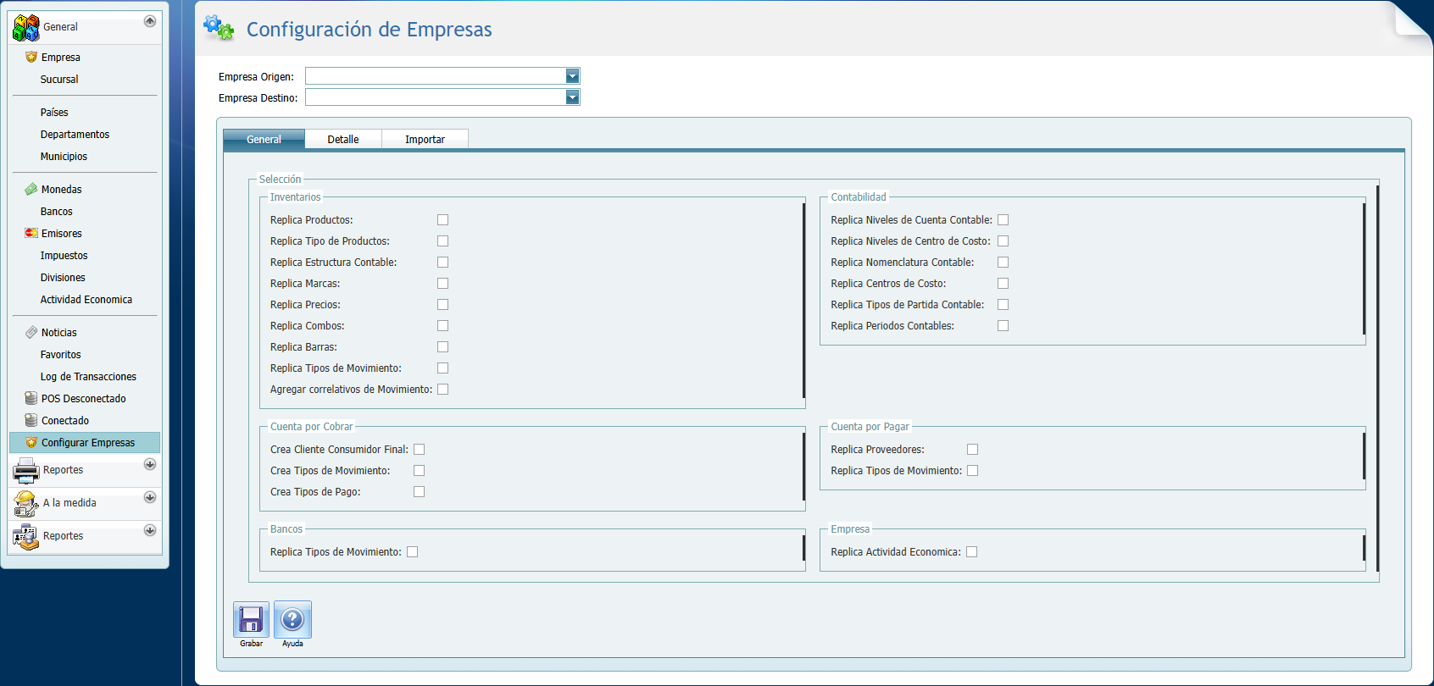Tick Replica Proveedores checkbox
The width and height of the screenshot is (1434, 686).
[972, 449]
